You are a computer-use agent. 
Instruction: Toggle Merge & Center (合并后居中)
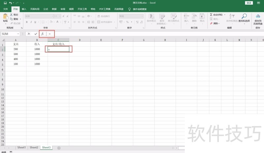[105, 22]
